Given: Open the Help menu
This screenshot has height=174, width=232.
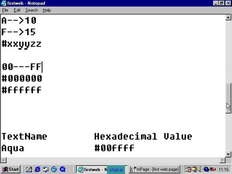Looking at the screenshot, I should (x=47, y=10).
